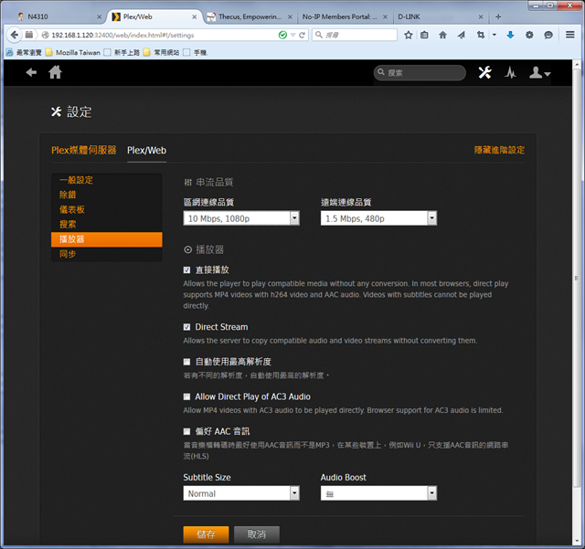585x549 pixels.
Task: Select 播放器 in settings sidebar
Action: 107,239
